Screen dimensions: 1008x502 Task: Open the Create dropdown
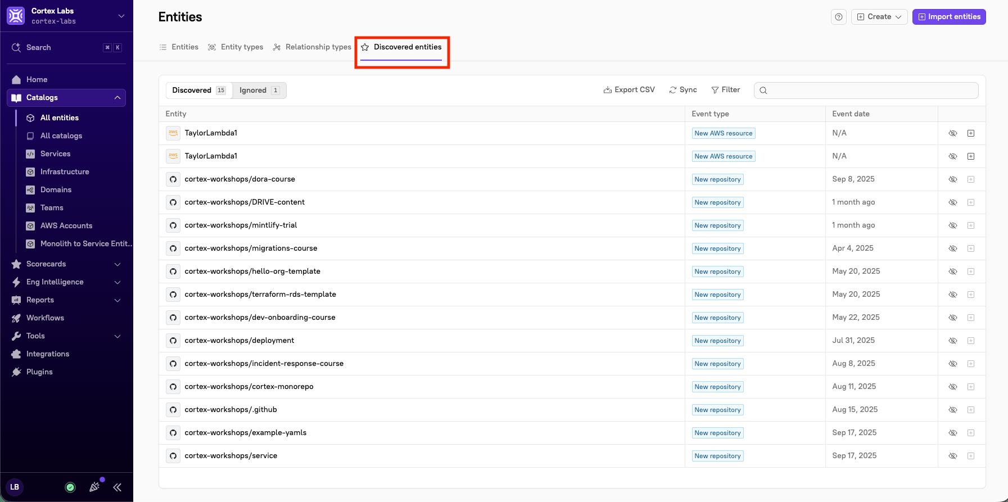click(879, 17)
